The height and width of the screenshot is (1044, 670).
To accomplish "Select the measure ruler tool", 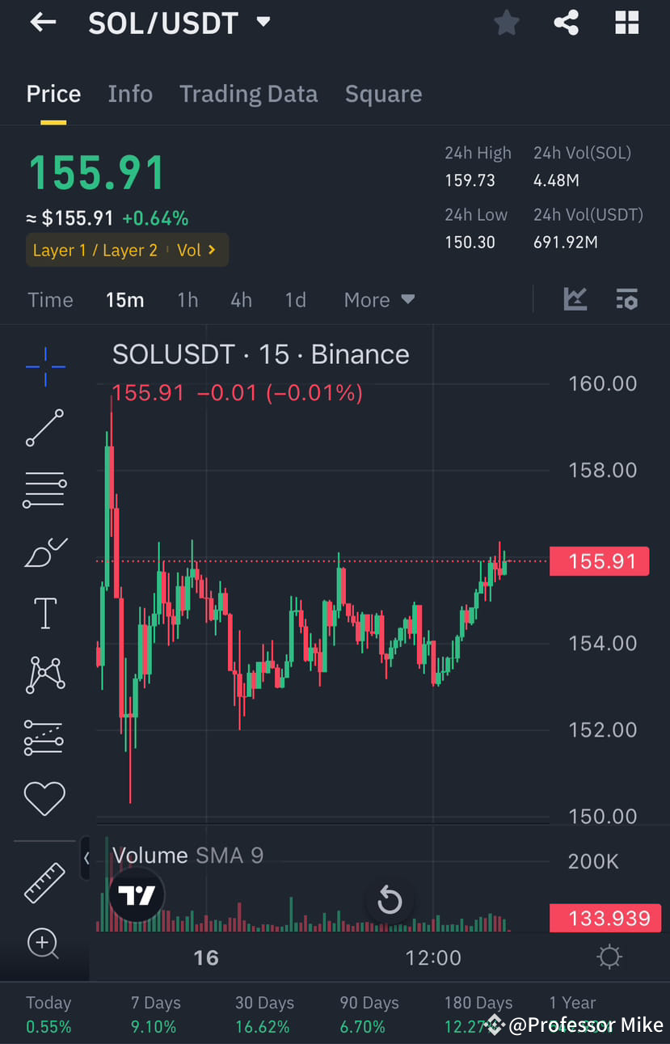I will (x=44, y=882).
